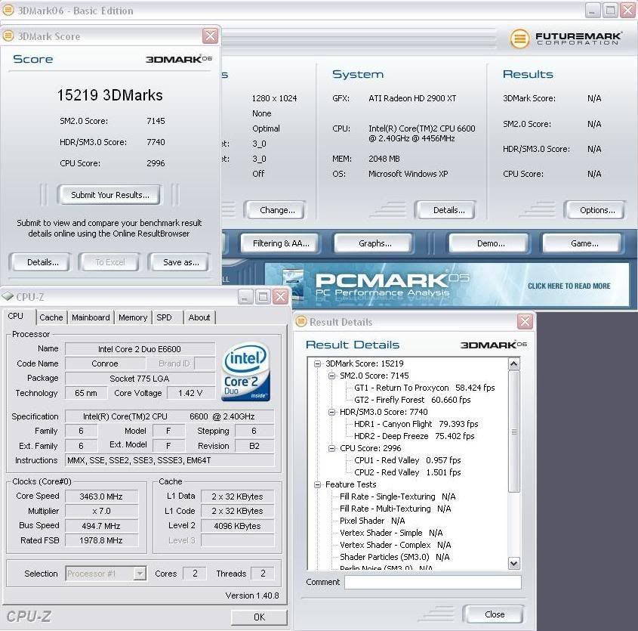
Task: Click the CPU name field Intel Core 2 Duo E6600
Action: (140, 349)
